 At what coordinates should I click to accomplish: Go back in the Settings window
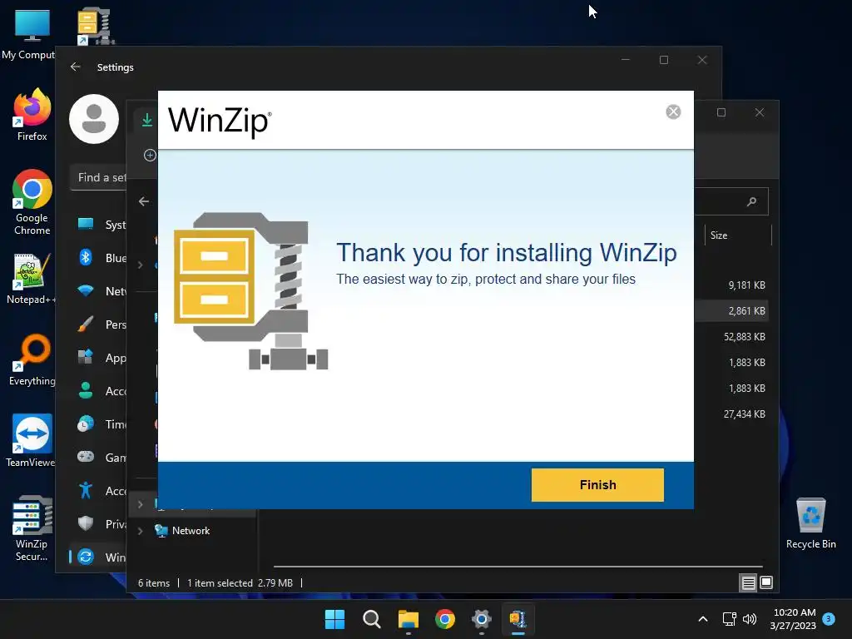(76, 67)
